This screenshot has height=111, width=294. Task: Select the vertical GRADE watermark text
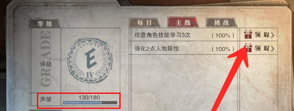click(x=45, y=59)
